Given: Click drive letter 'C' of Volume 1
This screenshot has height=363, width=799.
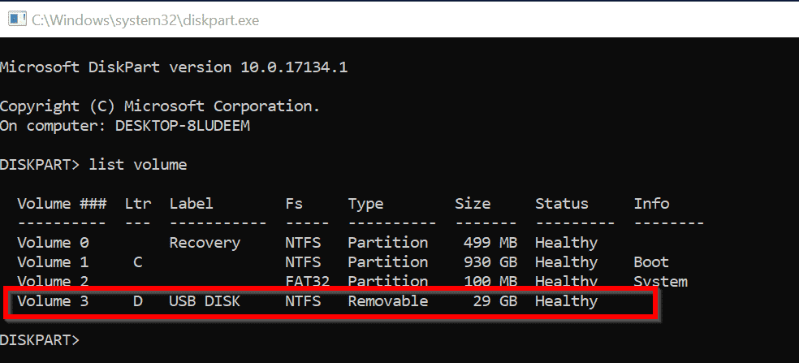Looking at the screenshot, I should click(x=137, y=262).
